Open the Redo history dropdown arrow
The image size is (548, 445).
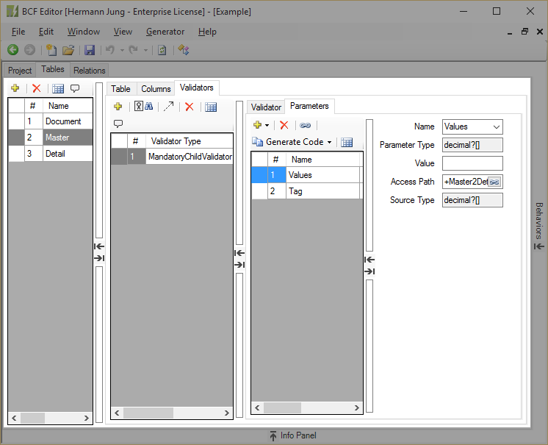(x=145, y=50)
